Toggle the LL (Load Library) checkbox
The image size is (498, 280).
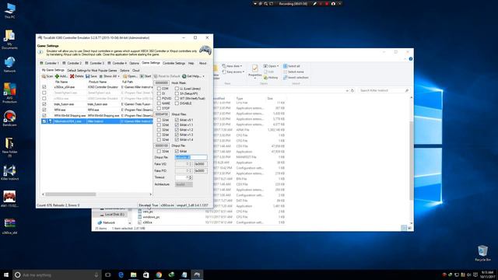click(177, 89)
